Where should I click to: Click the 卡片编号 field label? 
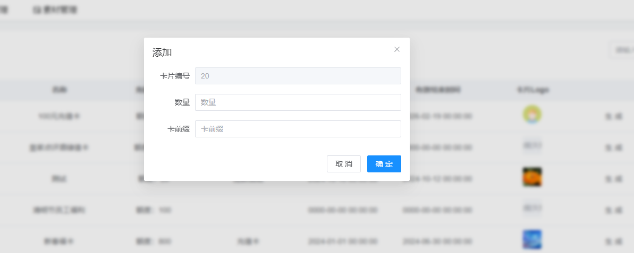tap(174, 76)
